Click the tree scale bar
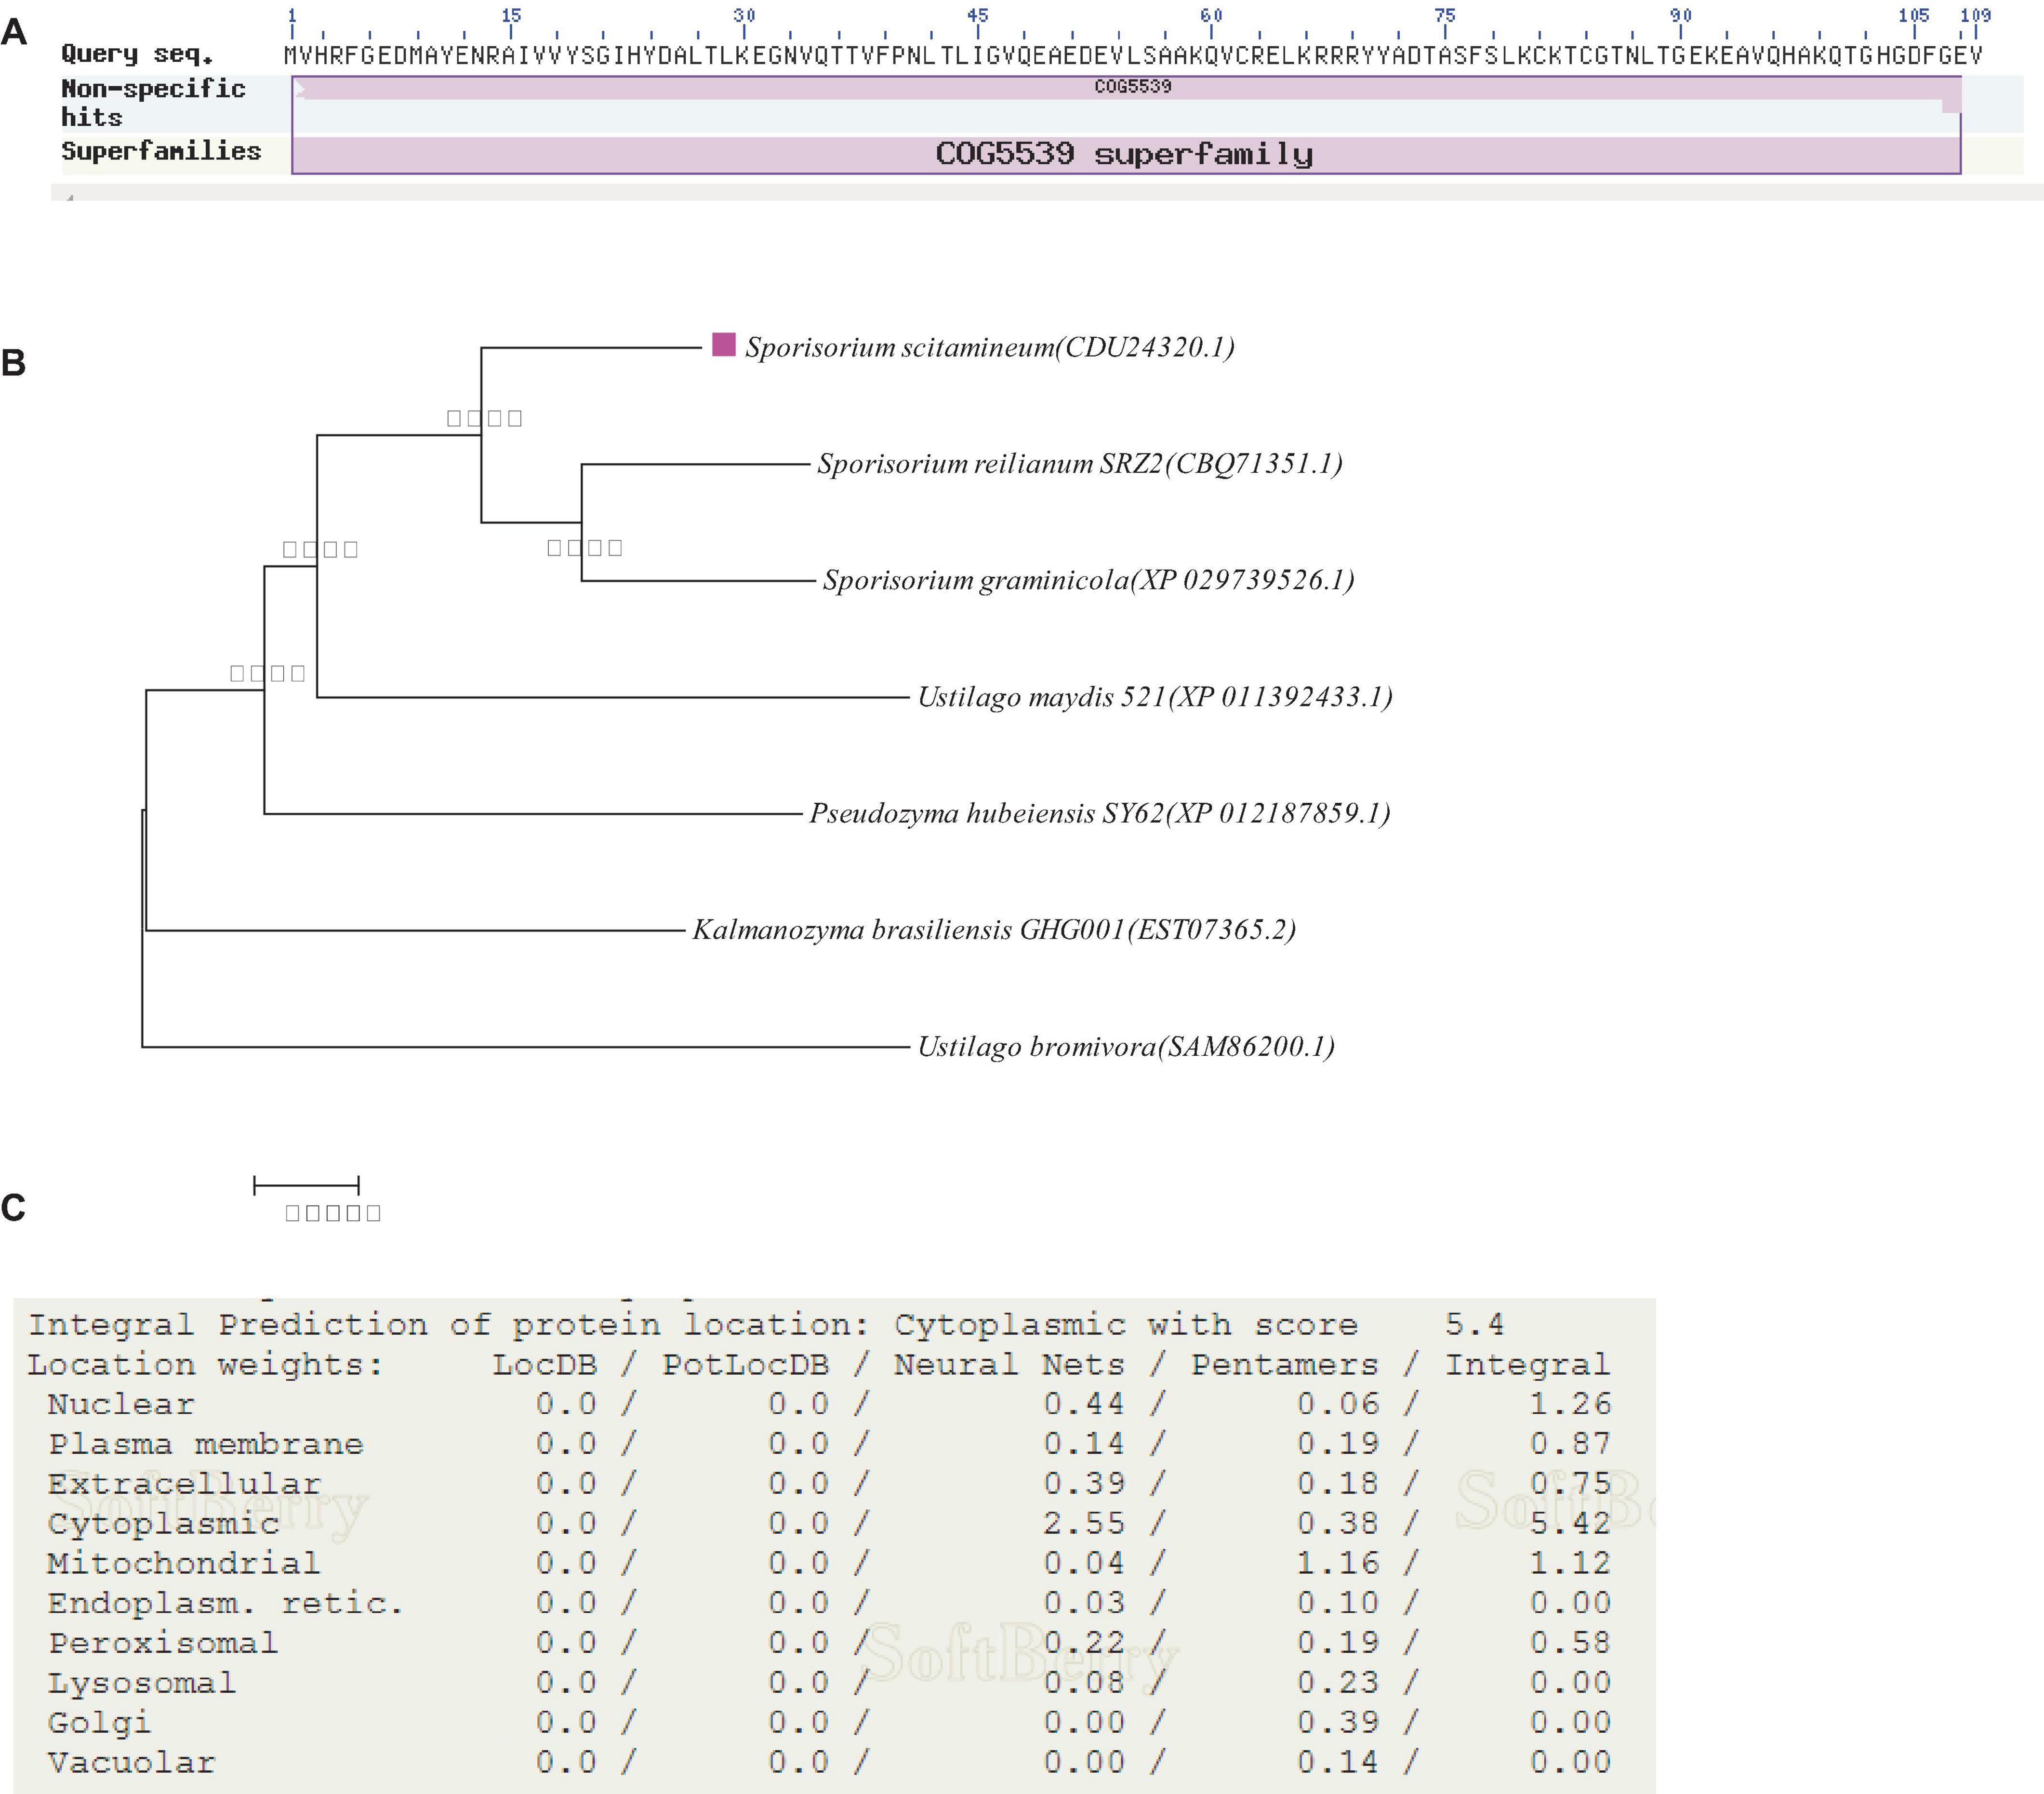The width and height of the screenshot is (2044, 1794). pyautogui.click(x=306, y=1186)
